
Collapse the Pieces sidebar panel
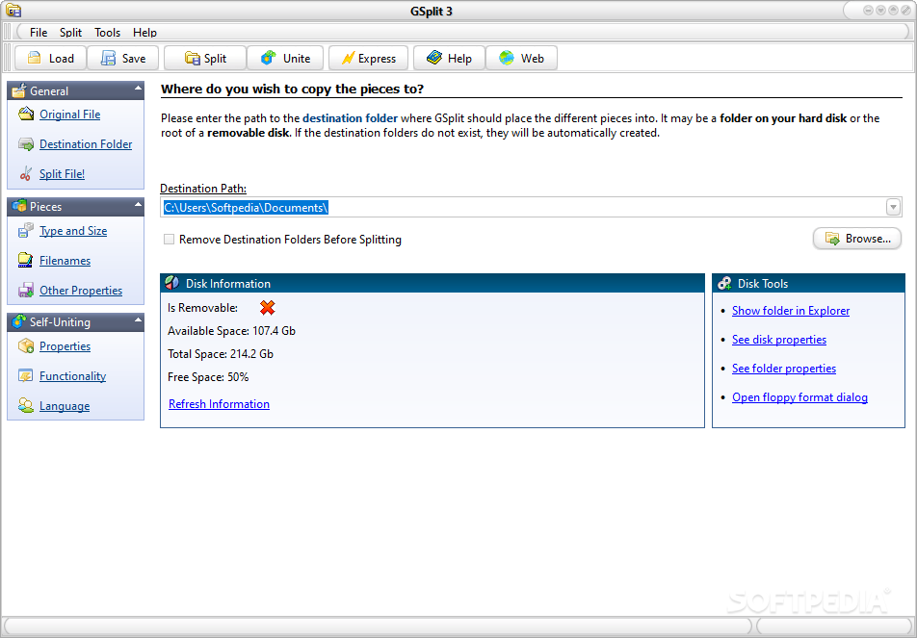pyautogui.click(x=138, y=204)
